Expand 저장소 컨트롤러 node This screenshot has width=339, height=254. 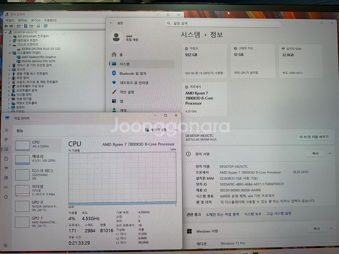coord(9,103)
